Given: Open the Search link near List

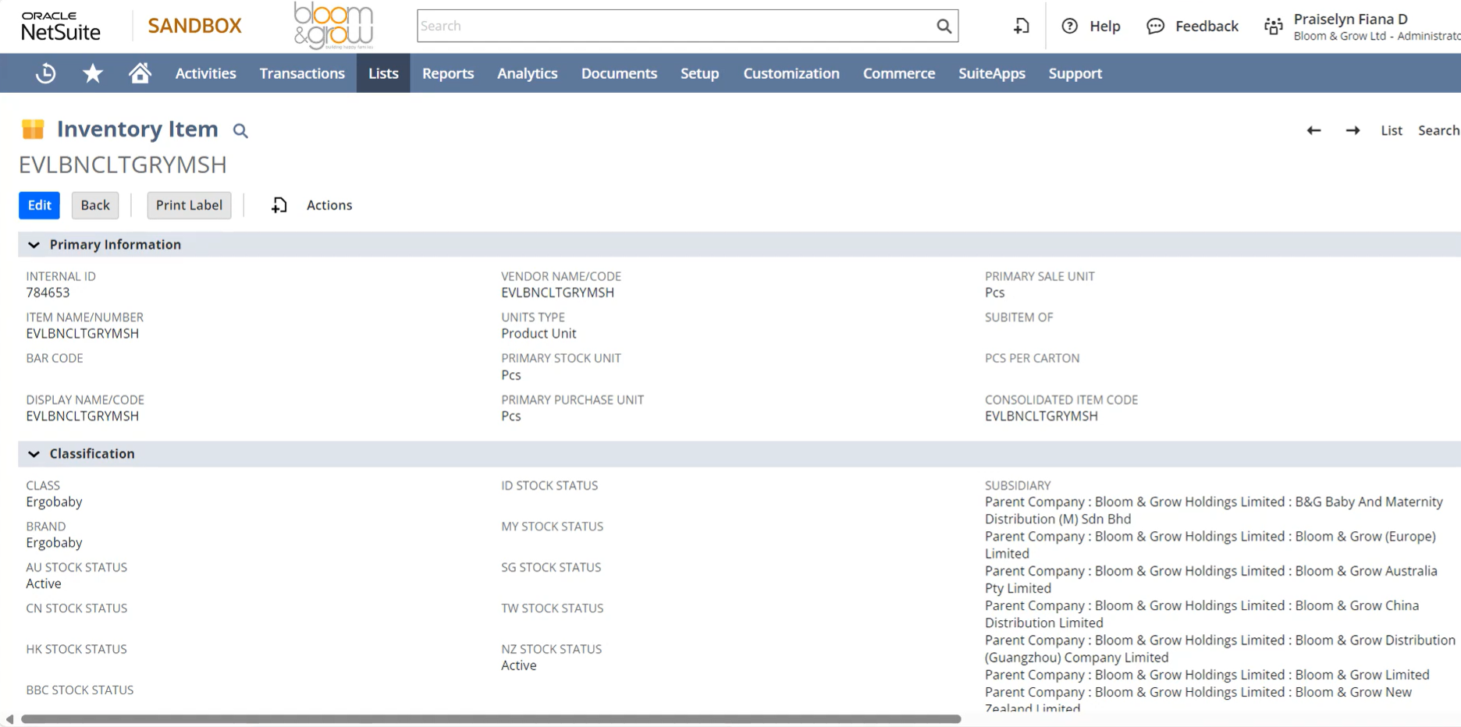Looking at the screenshot, I should click(1438, 130).
